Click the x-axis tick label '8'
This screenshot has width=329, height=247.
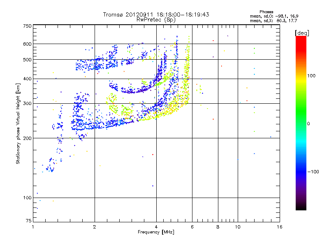[218, 227]
